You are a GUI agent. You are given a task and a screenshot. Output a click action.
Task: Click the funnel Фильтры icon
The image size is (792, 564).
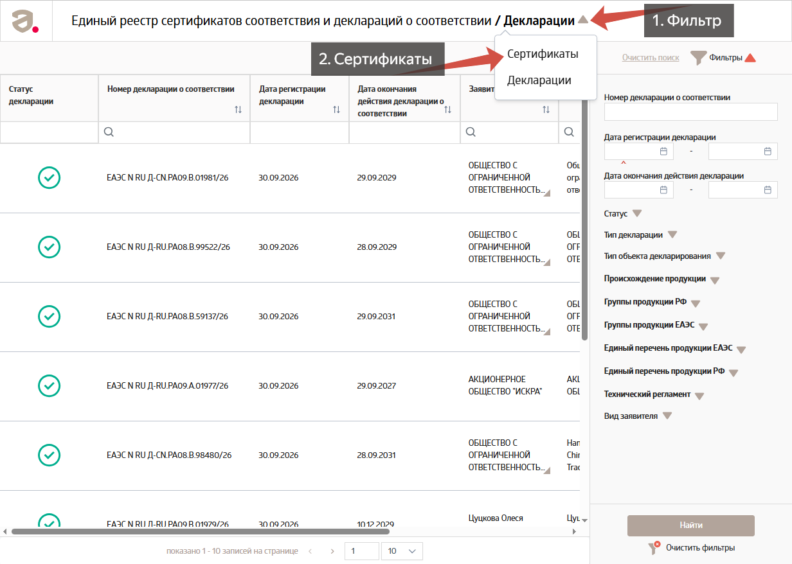pyautogui.click(x=698, y=58)
